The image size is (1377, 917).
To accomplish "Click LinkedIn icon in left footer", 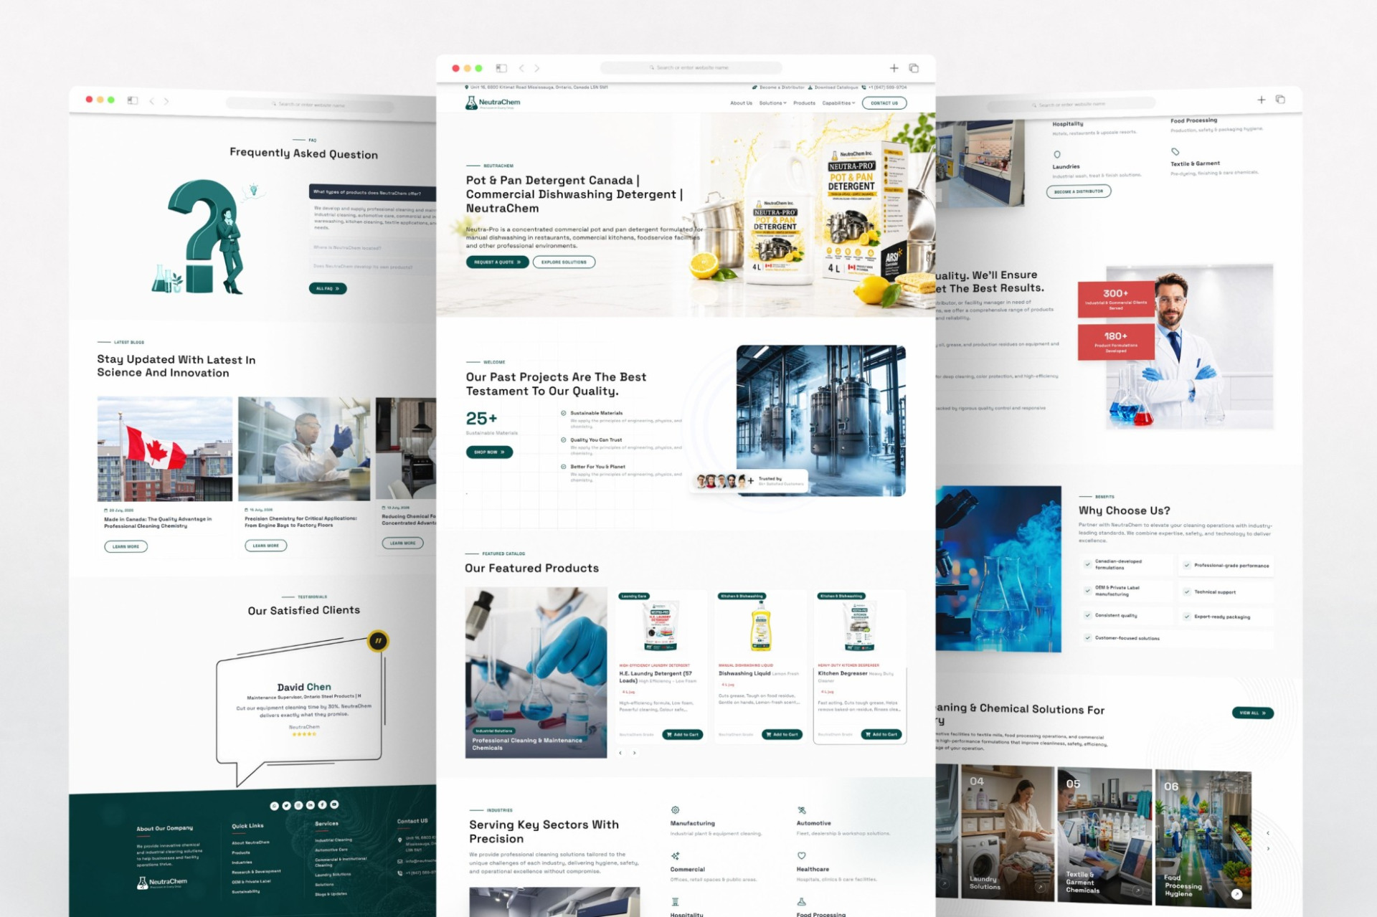I will pos(311,805).
